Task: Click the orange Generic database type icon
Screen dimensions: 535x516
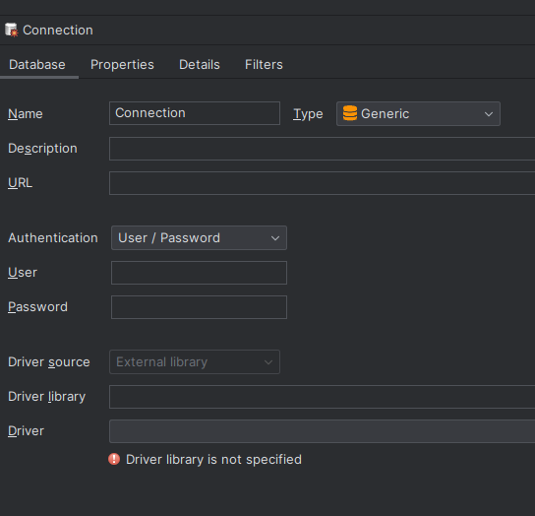Action: [350, 113]
